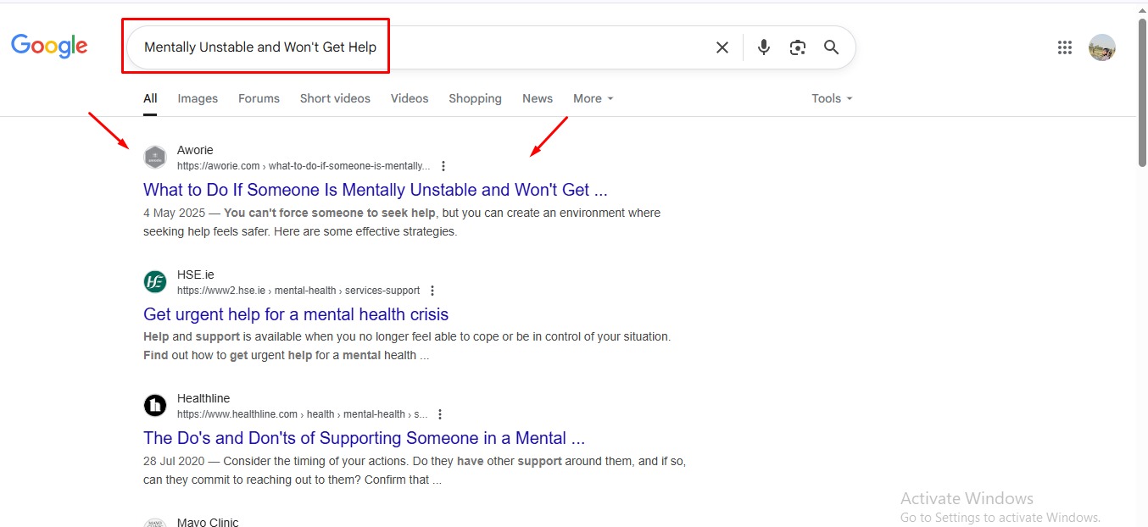Open 'What to Do If Someone Is Mentally Unstable' link
The image size is (1148, 527).
[x=375, y=190]
